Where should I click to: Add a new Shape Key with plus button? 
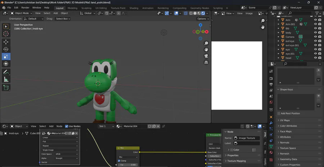319,96
